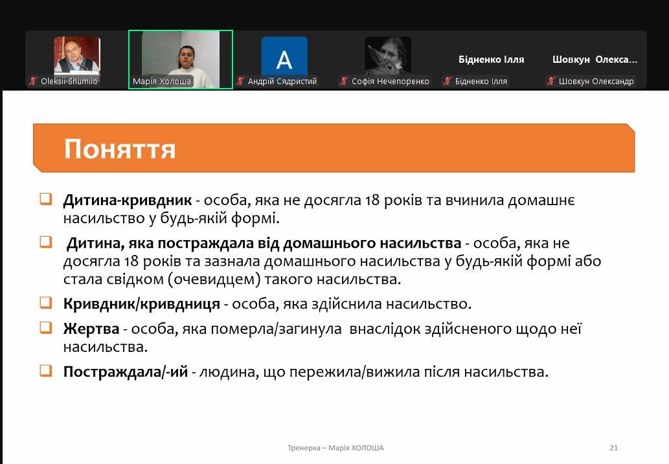Screen dimensions: 669x464
Task: Click the muted microphone icon for Oleksii Shumilo
Action: point(33,82)
